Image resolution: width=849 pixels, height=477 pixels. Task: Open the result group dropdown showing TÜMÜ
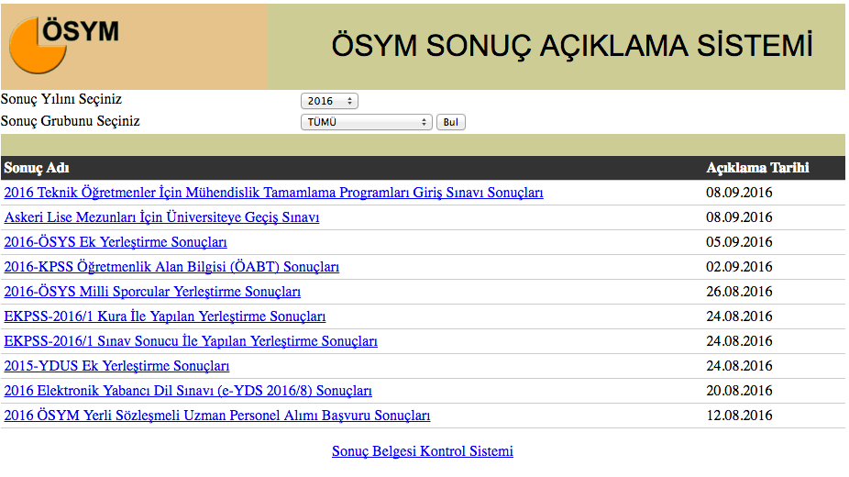pos(366,122)
